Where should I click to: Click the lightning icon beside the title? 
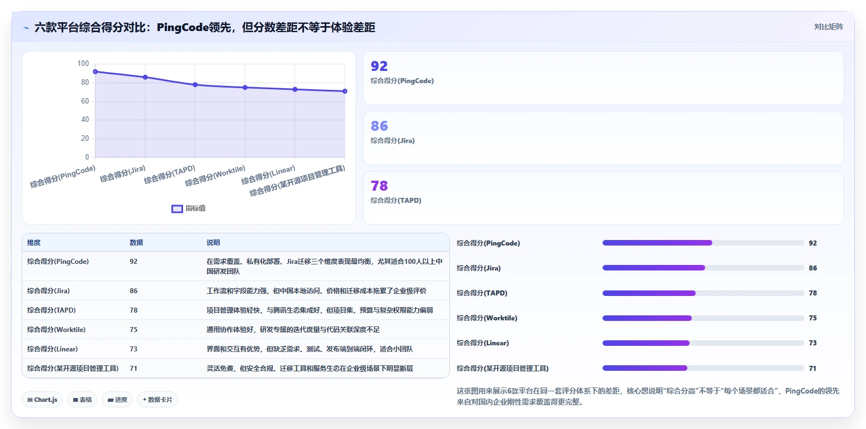coord(27,27)
